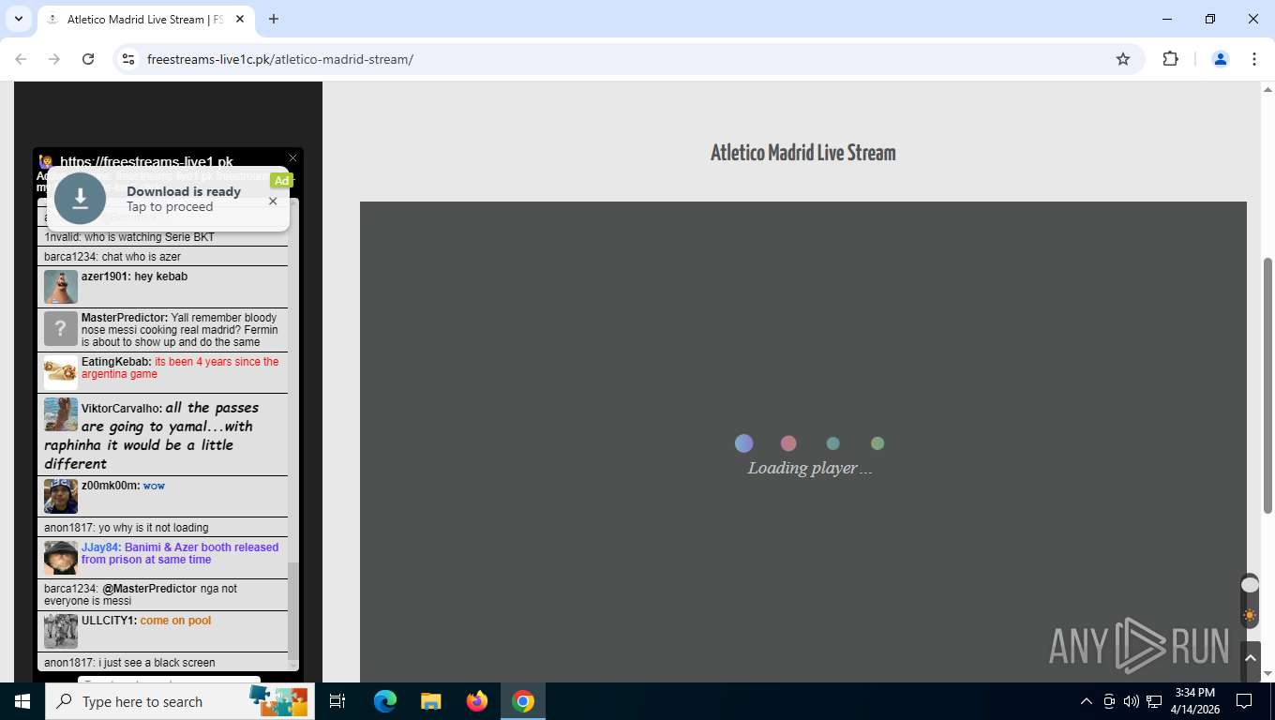Dismiss the Download is ready popup
Viewport: 1275px width, 720px height.
(x=273, y=201)
